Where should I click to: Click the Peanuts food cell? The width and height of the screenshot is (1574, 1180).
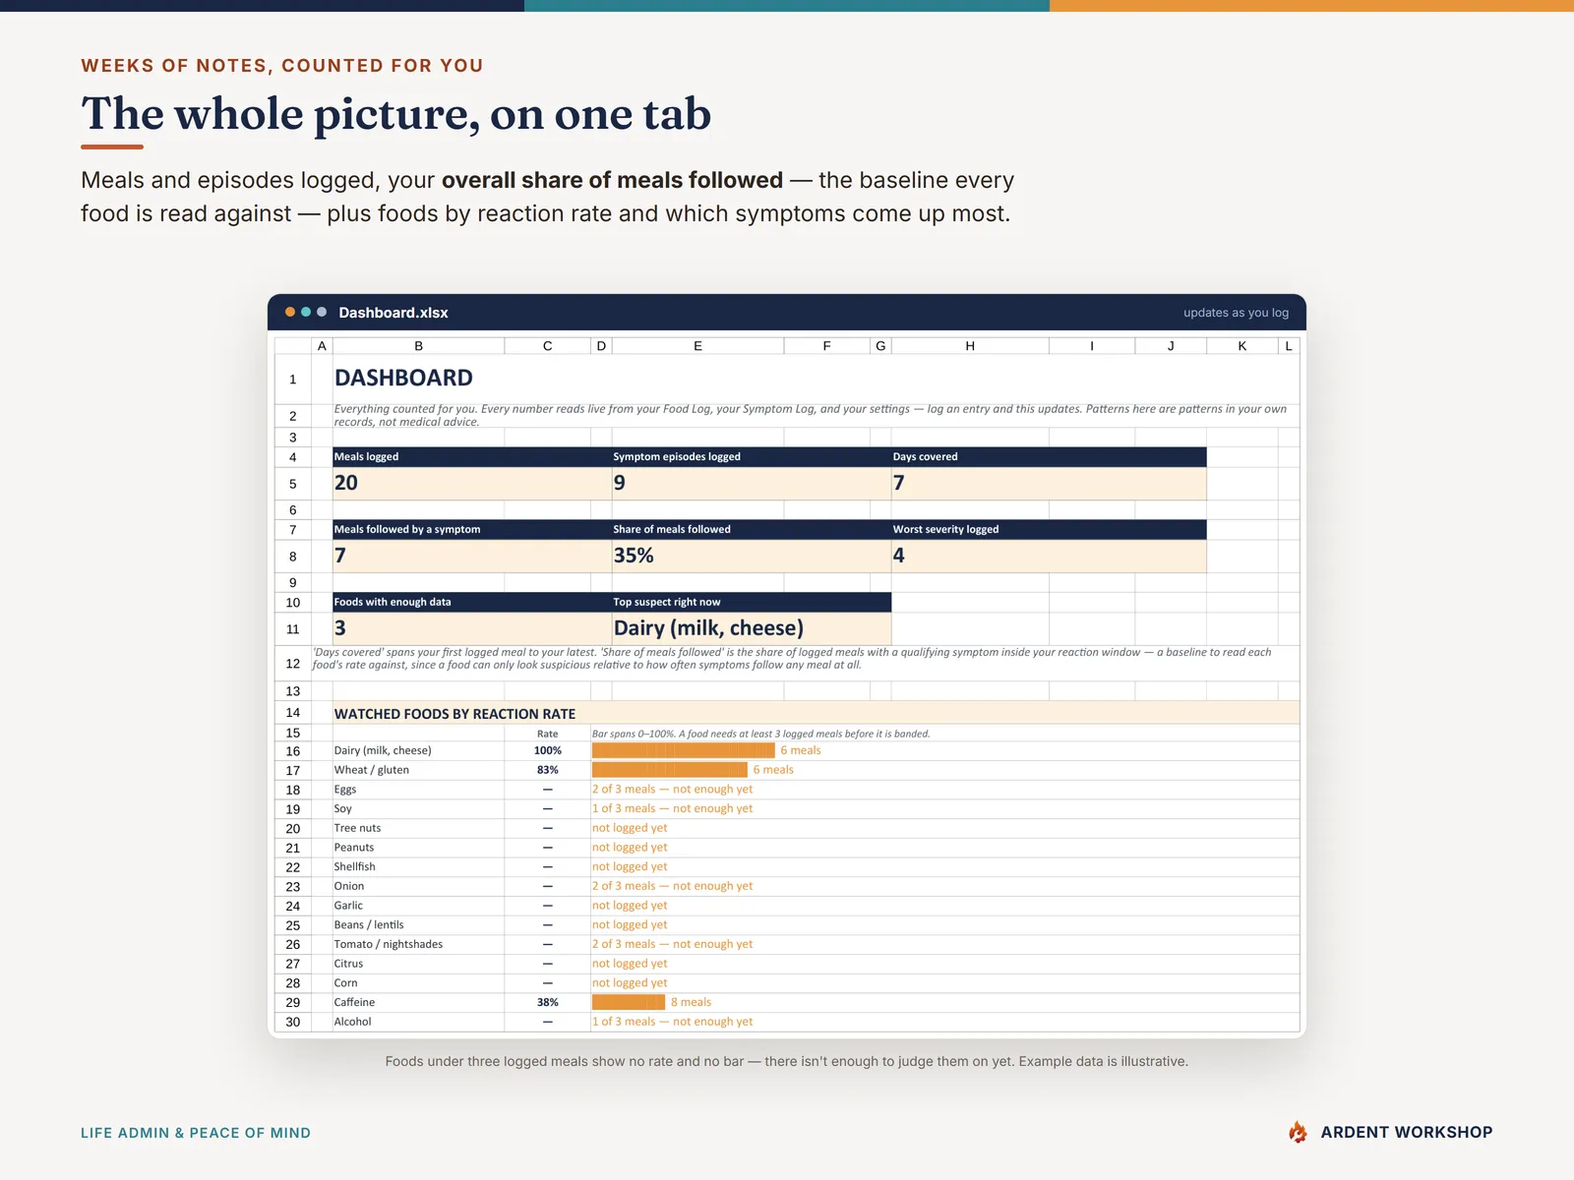click(x=418, y=848)
